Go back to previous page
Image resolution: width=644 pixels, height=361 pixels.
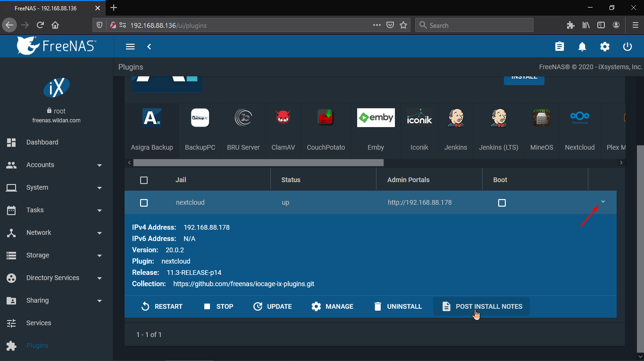9,25
